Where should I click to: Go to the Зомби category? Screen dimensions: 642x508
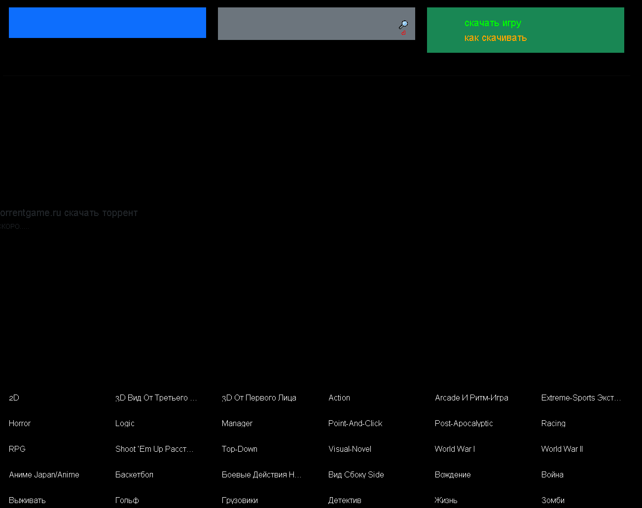pyautogui.click(x=553, y=500)
